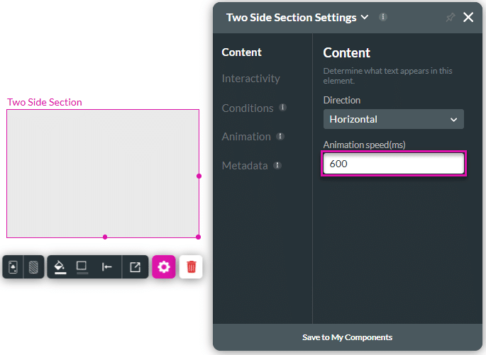Click Save to My Components button

click(x=348, y=337)
